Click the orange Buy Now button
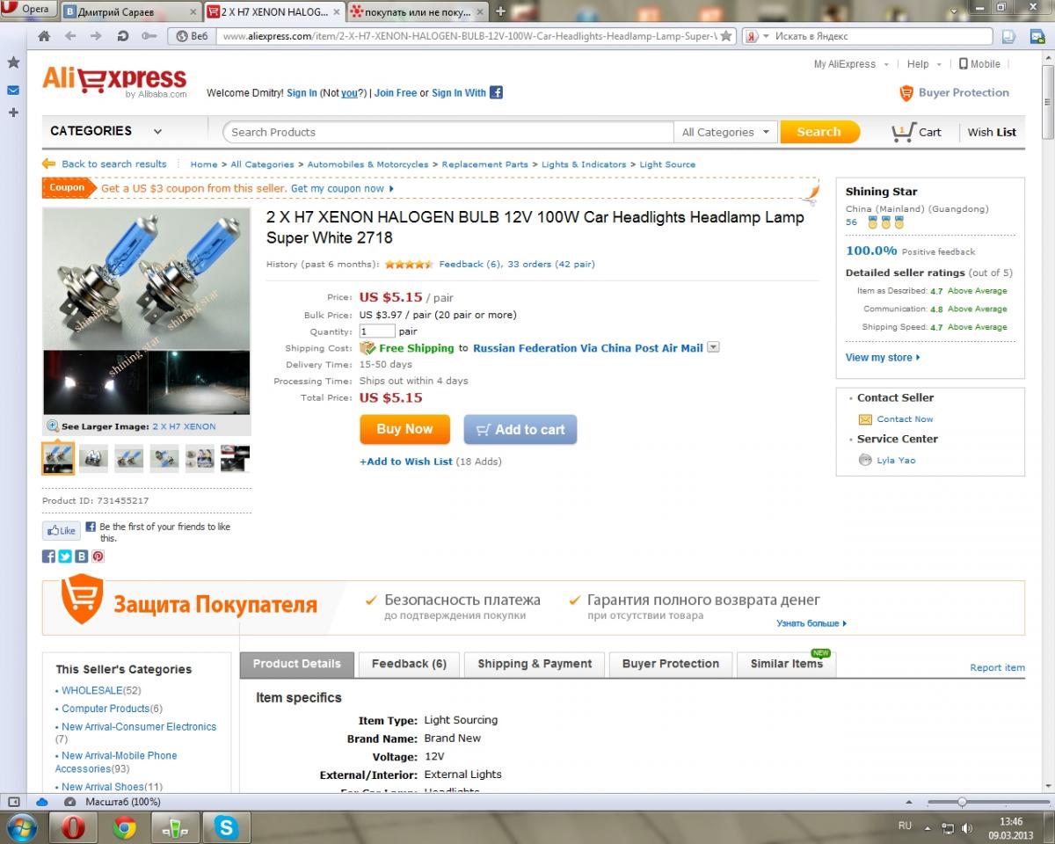Screen dimensions: 1055x844 tap(404, 429)
